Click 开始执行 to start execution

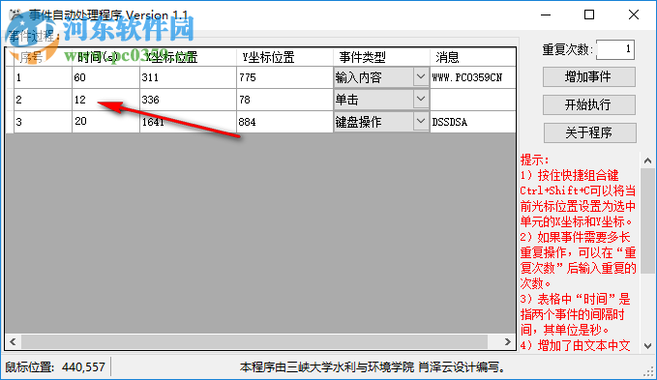click(588, 104)
